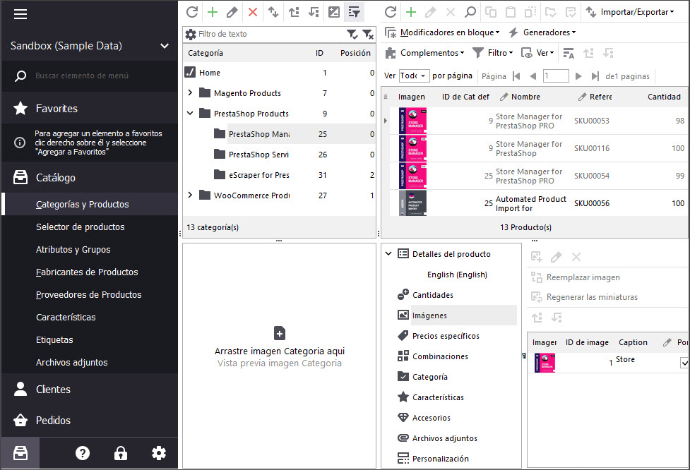Open the hamburger menu
Image resolution: width=690 pixels, height=470 pixels.
click(20, 14)
